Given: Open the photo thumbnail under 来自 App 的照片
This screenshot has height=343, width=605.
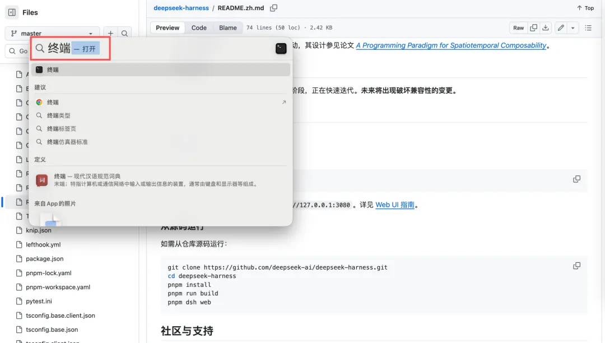Looking at the screenshot, I should click(50, 219).
